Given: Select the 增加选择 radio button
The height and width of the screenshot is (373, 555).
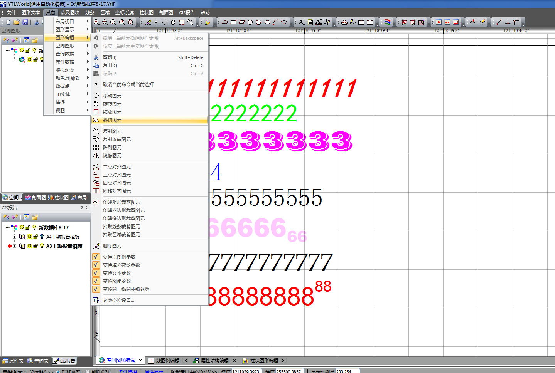Looking at the screenshot, I should click(x=58, y=371).
